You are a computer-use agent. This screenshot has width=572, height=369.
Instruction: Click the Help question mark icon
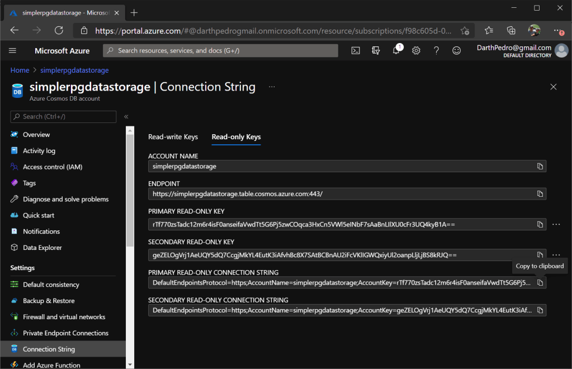(436, 51)
